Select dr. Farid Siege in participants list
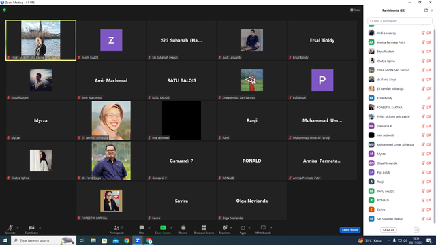Screen dimensions: 436x245 (x=400, y=80)
